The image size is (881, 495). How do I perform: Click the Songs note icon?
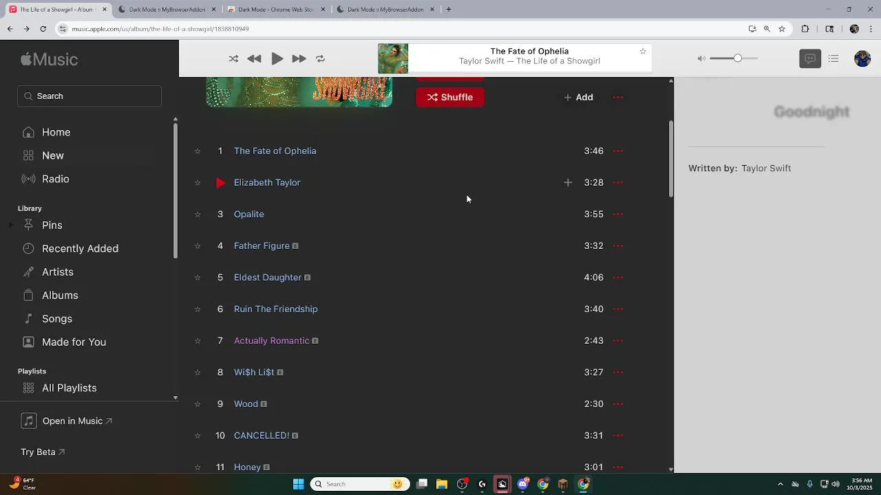(28, 319)
